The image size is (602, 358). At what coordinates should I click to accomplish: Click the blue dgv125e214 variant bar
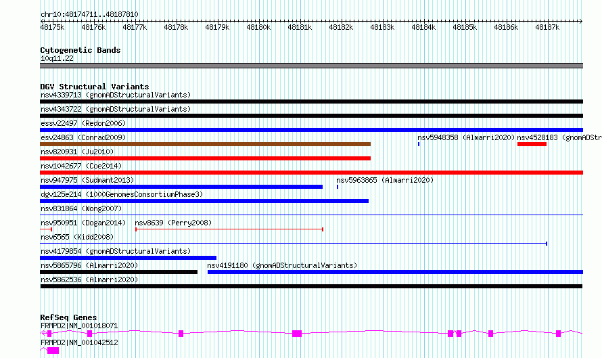click(204, 201)
